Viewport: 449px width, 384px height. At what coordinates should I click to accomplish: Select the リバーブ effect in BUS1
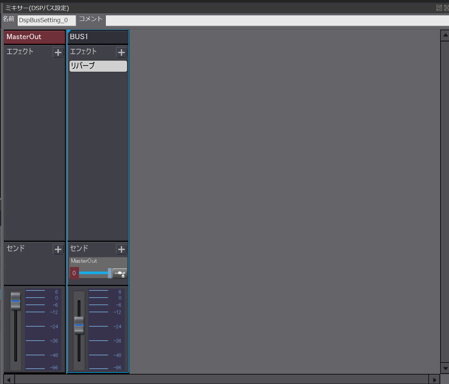pos(98,66)
